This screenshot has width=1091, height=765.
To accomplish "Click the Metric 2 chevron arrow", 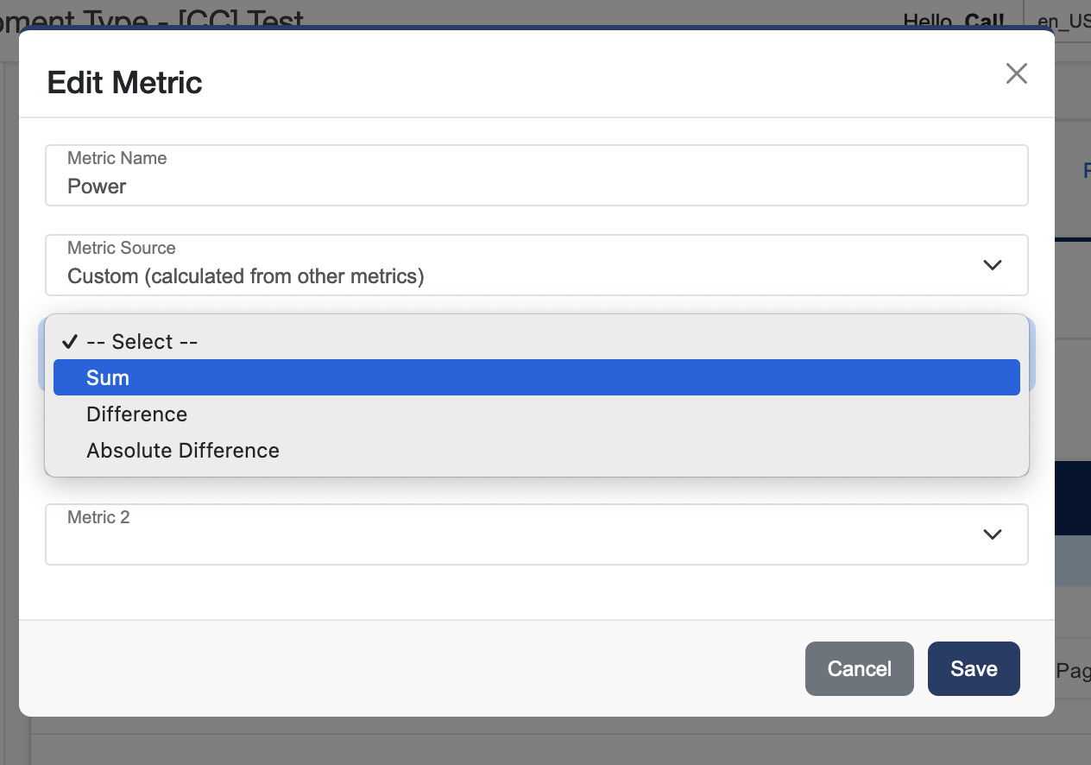I will coord(992,534).
